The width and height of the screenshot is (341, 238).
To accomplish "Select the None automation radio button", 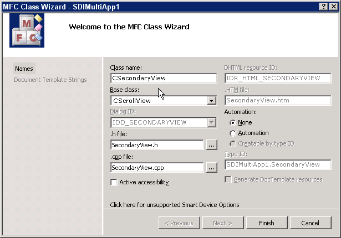I will [233, 123].
